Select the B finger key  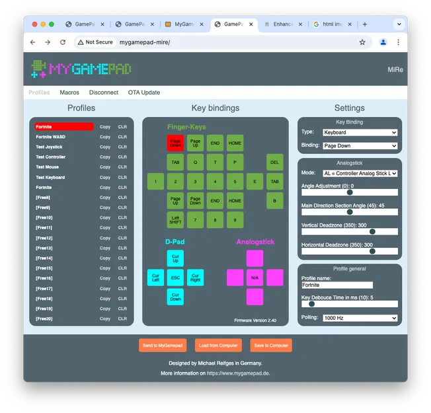point(274,201)
